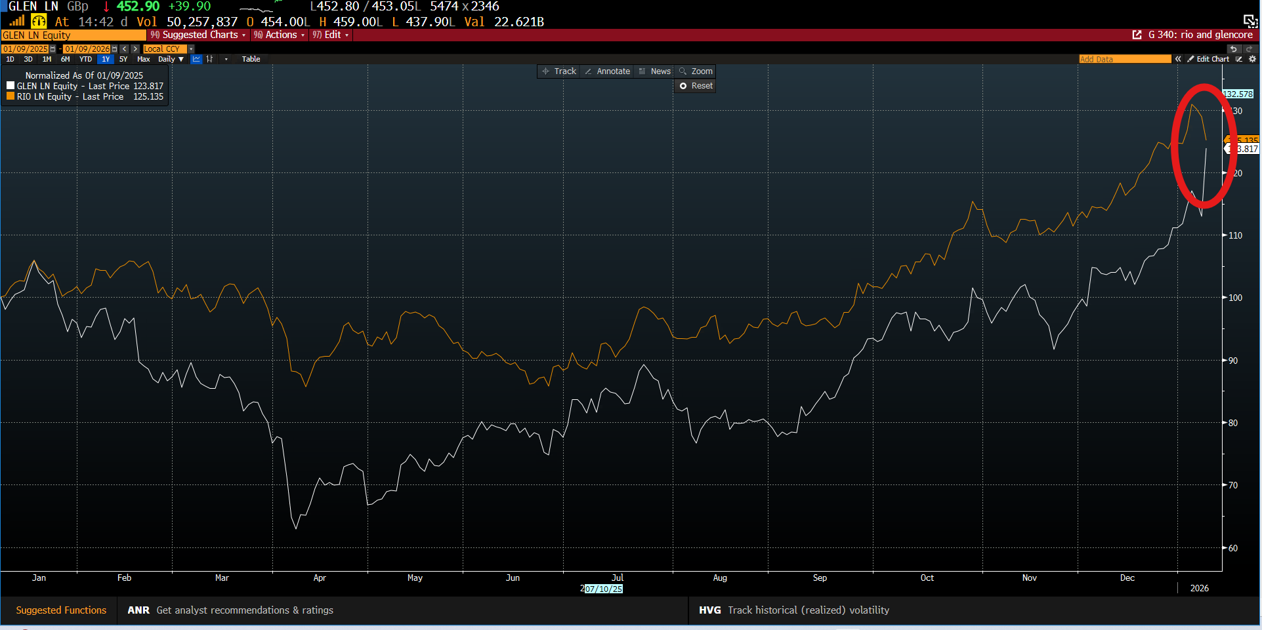Collapse panel with double chevron icon
Viewport: 1262px width, 630px height.
coord(1178,59)
